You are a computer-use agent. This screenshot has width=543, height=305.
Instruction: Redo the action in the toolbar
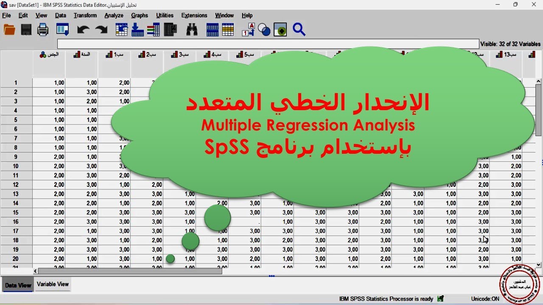[x=101, y=30]
